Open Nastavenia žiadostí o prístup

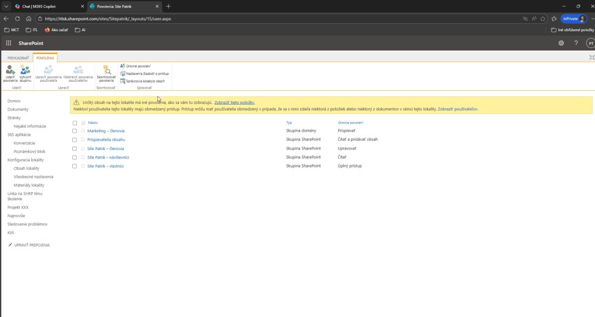[x=147, y=73]
